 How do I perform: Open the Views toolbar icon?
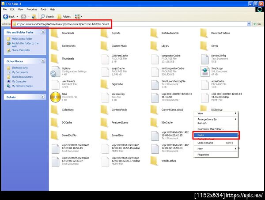(78, 16)
